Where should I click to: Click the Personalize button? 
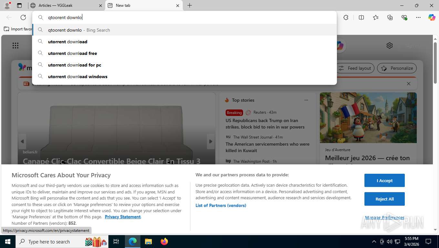(x=397, y=68)
